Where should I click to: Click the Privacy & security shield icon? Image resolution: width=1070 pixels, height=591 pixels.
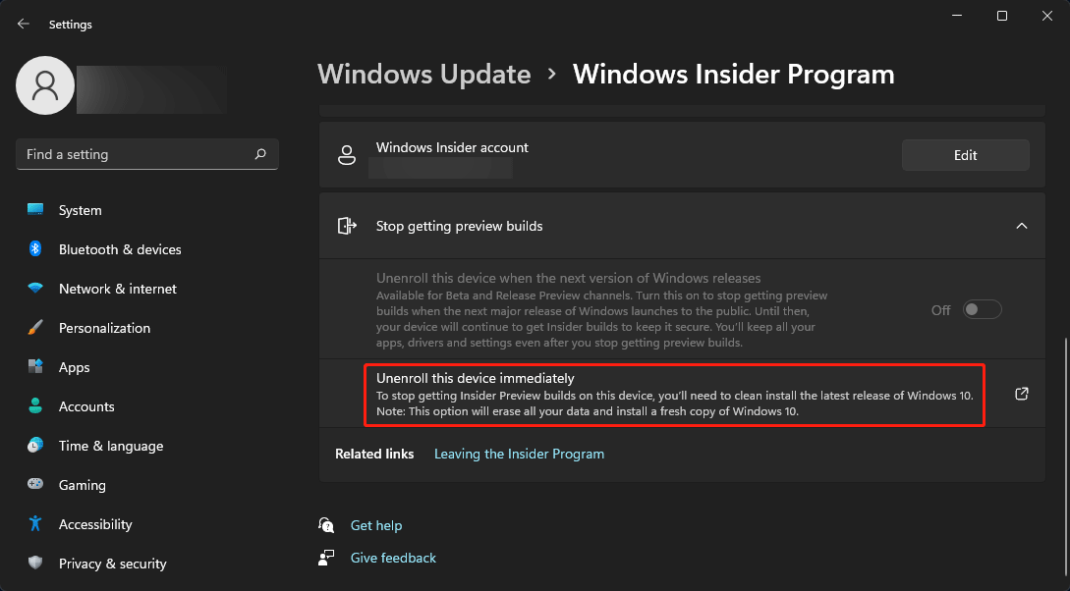click(35, 563)
